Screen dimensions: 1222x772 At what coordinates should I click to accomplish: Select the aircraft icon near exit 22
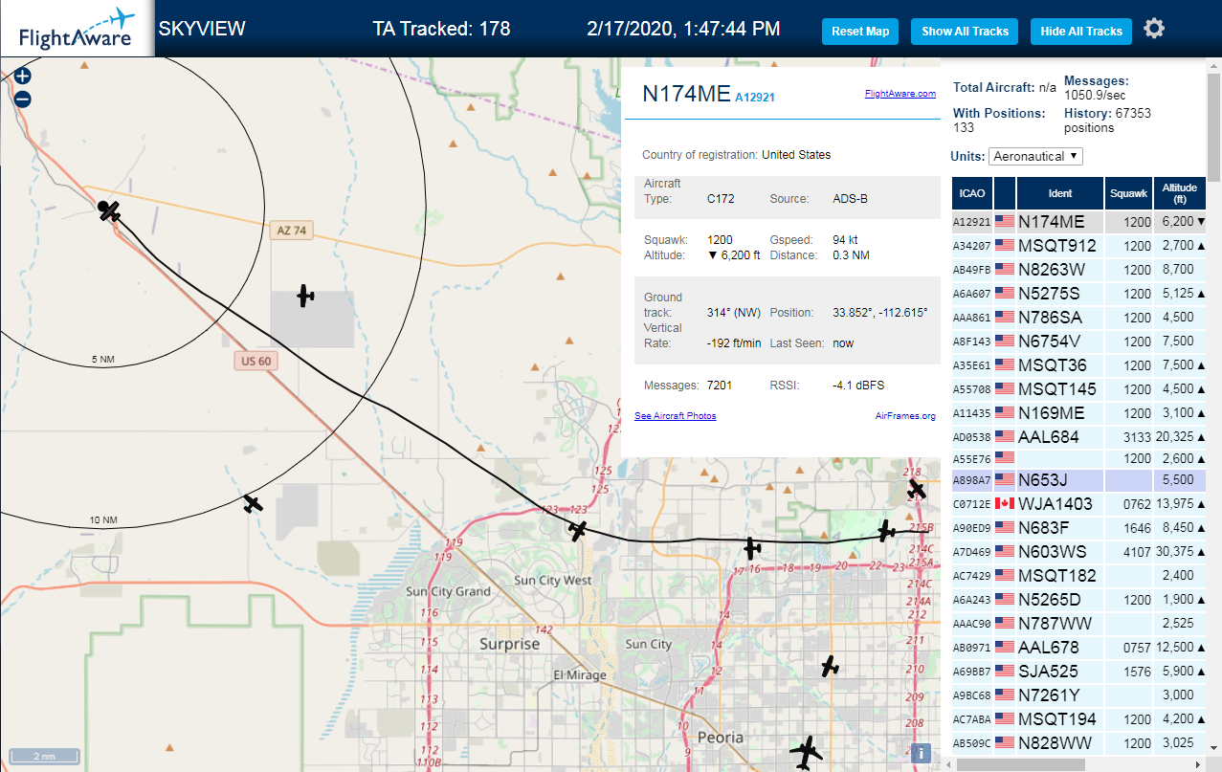click(887, 530)
